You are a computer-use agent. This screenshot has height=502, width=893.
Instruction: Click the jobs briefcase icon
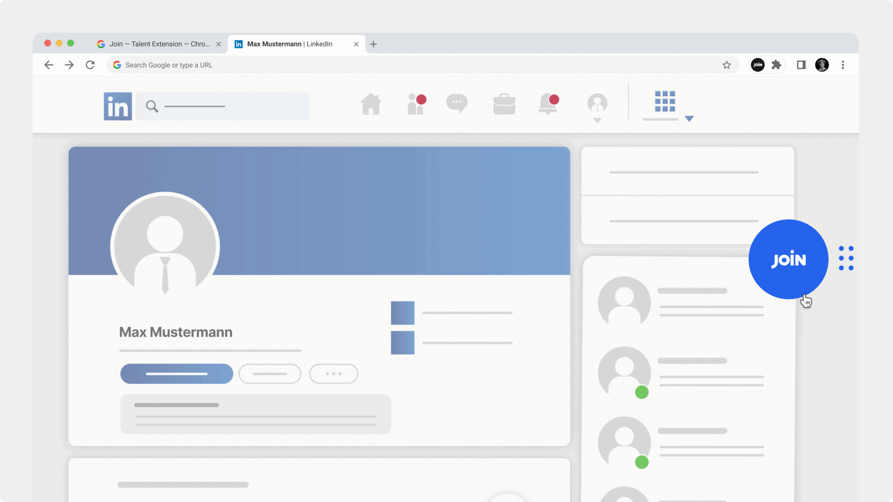pos(504,104)
